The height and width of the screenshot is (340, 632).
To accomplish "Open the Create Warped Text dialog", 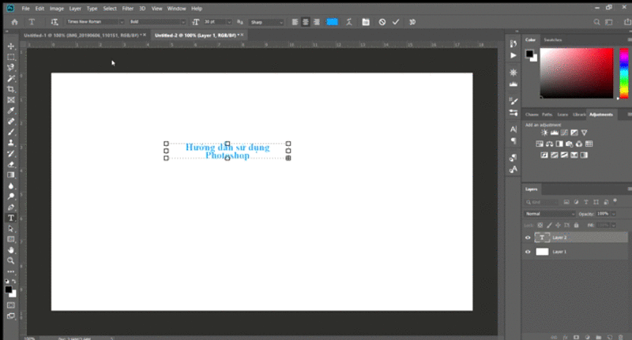I will pyautogui.click(x=349, y=22).
